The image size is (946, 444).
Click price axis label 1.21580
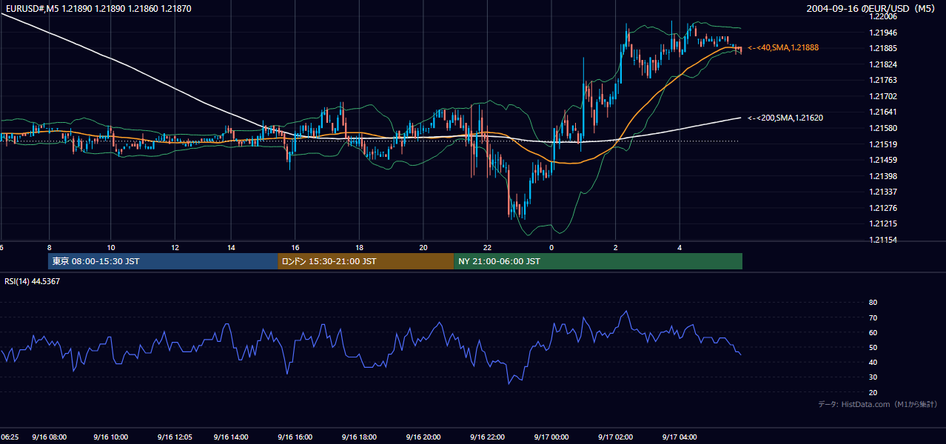[x=882, y=128]
